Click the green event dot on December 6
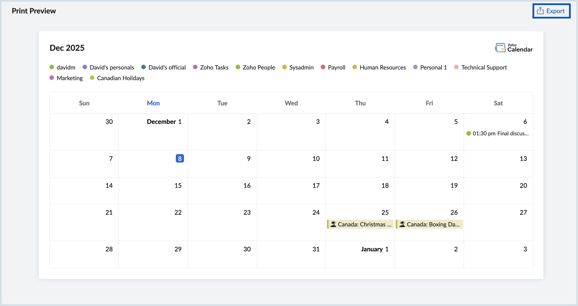 469,134
